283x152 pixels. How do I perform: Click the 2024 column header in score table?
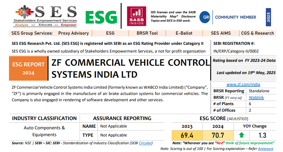click(x=218, y=126)
